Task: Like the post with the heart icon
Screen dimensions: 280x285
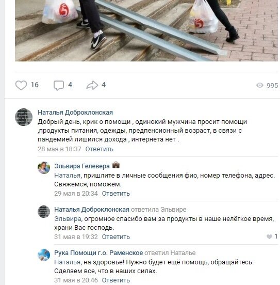Action: [x=21, y=85]
